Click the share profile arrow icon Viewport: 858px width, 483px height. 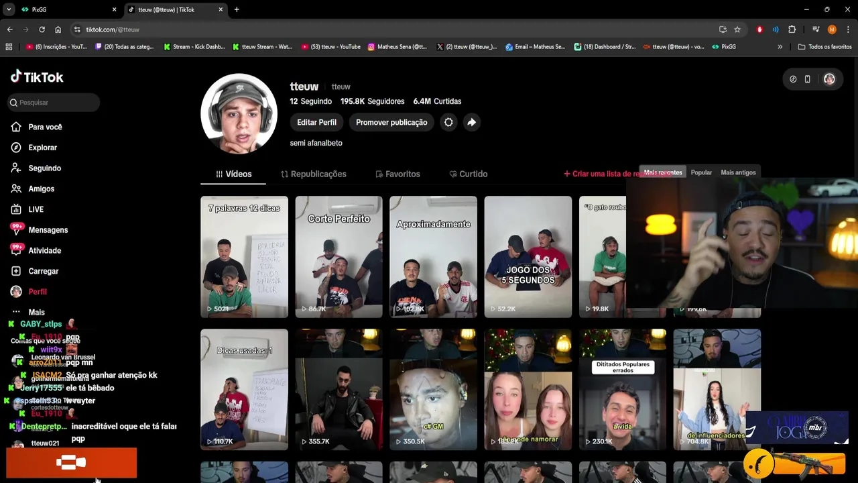(471, 122)
